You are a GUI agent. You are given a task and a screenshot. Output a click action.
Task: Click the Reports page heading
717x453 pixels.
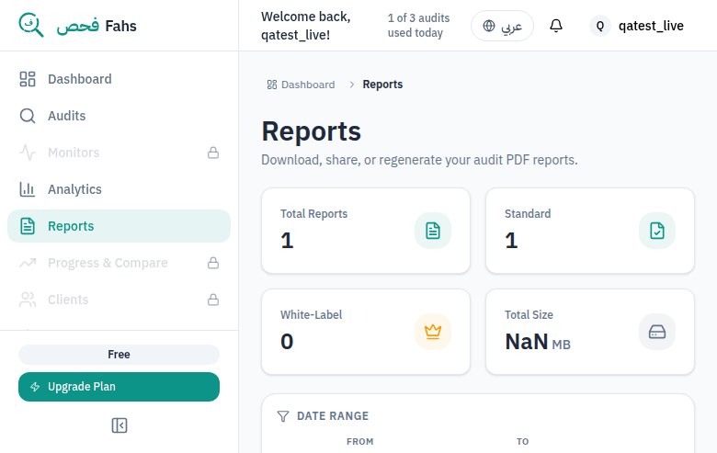pos(312,131)
